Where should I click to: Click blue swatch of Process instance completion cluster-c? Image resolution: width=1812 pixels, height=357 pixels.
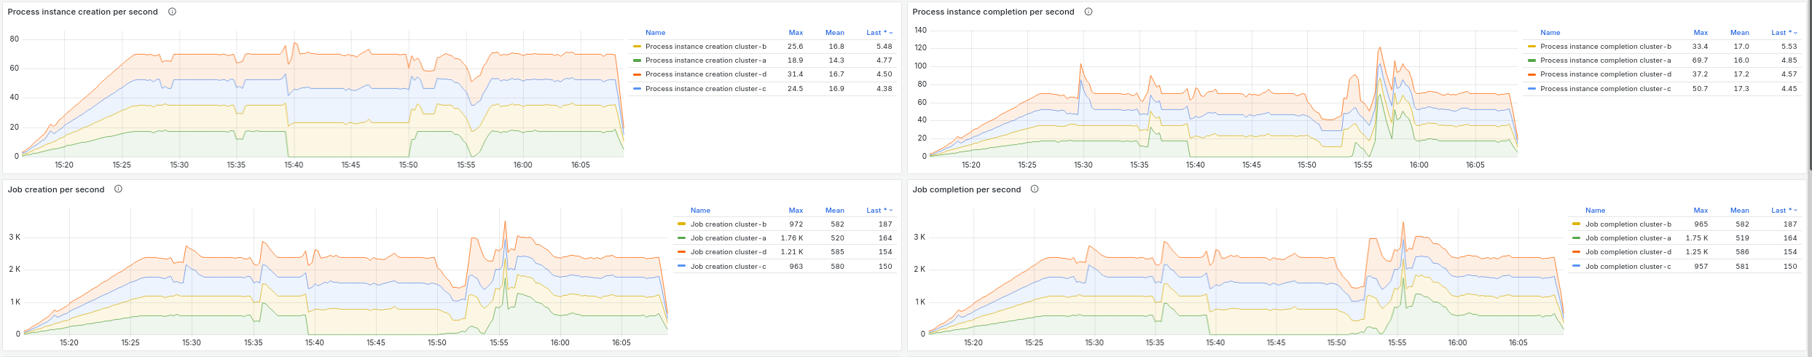click(1532, 89)
